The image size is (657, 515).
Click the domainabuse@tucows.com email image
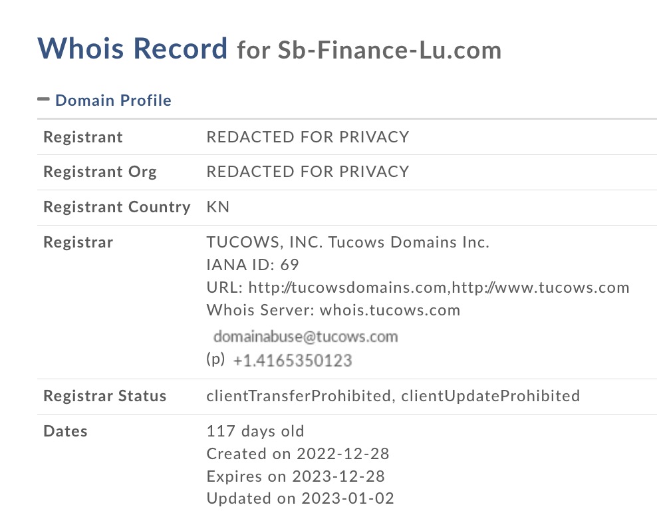point(305,337)
